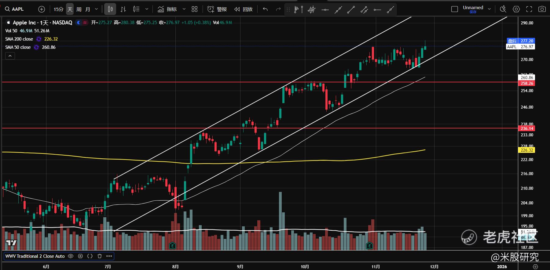Select the 周 weekly timeframe
The image size is (550, 270).
[79, 9]
